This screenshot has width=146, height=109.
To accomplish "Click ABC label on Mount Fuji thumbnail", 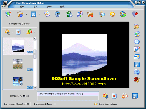I will pos(30,52).
